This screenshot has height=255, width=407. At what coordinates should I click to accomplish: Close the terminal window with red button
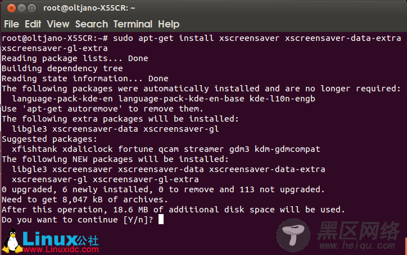pyautogui.click(x=11, y=8)
